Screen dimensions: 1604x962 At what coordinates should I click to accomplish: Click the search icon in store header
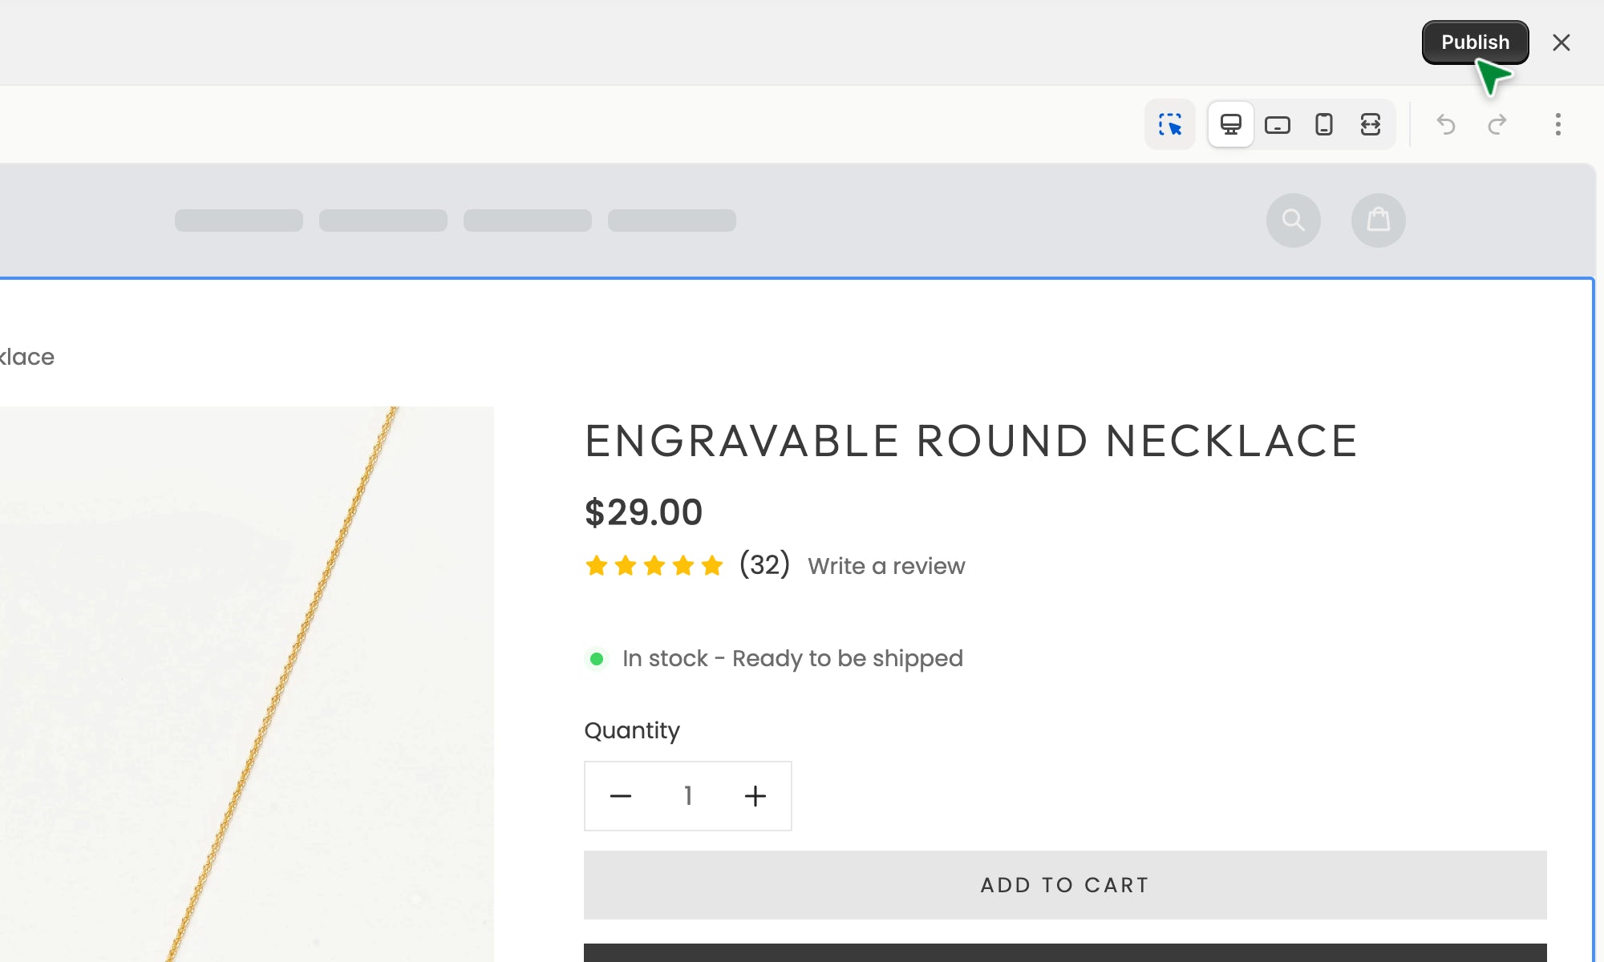[1293, 220]
